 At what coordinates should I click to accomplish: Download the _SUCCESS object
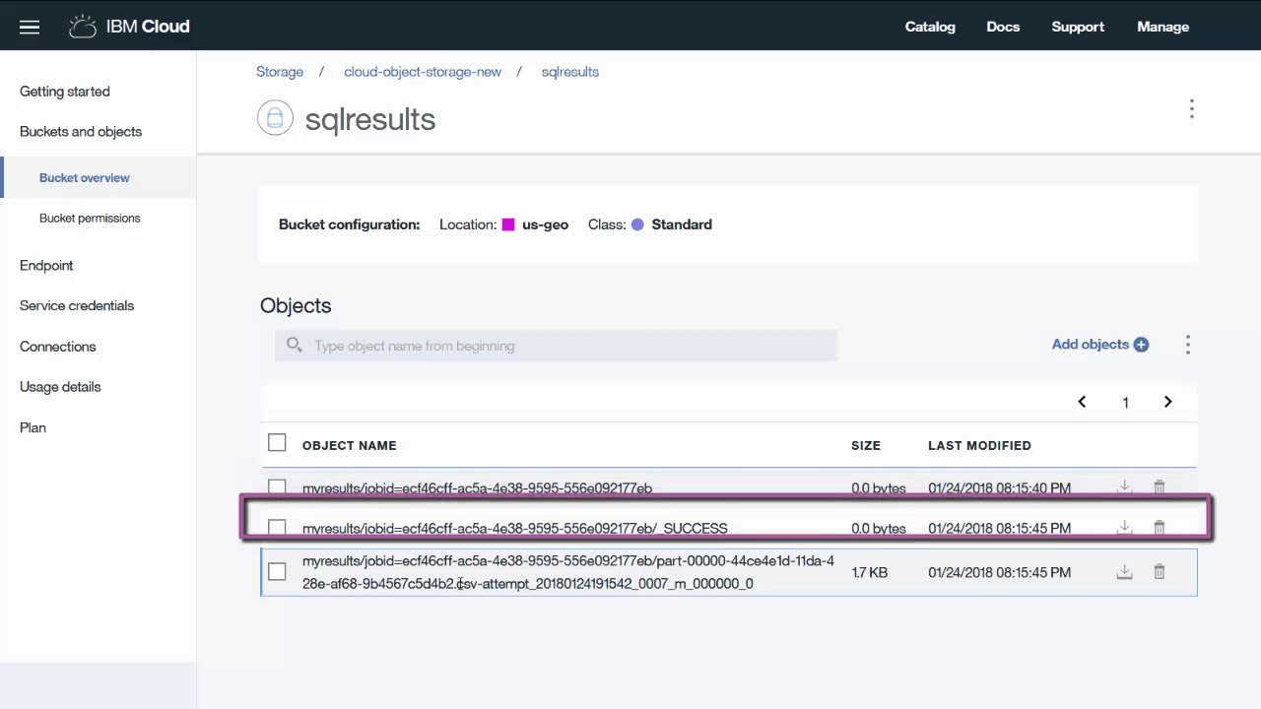point(1124,528)
